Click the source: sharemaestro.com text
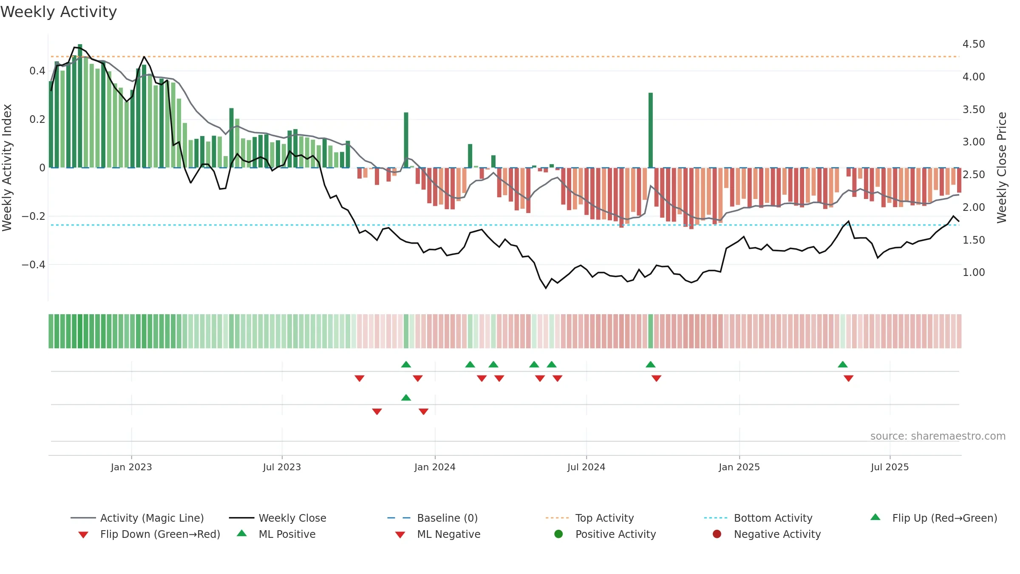The width and height of the screenshot is (1020, 574). pyautogui.click(x=938, y=436)
